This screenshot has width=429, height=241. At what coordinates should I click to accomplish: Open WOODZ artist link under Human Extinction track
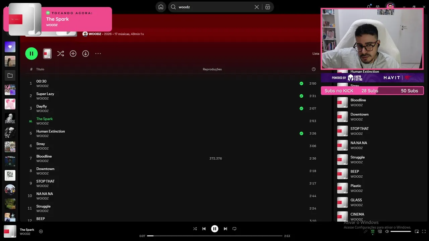point(43,136)
